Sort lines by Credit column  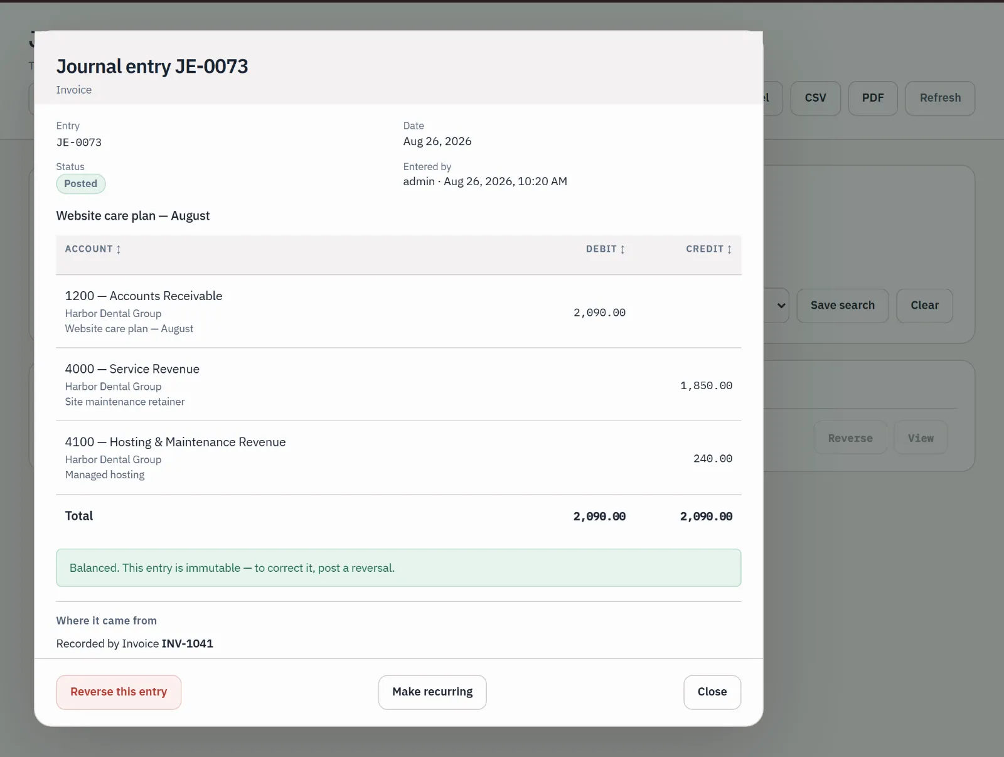(709, 249)
